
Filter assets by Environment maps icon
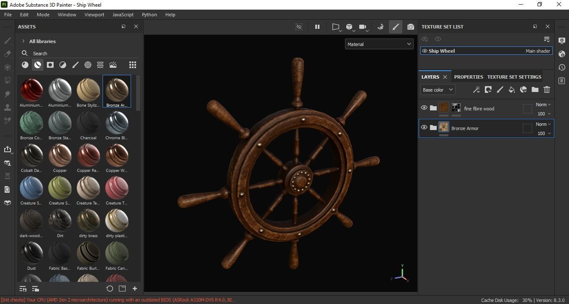pyautogui.click(x=113, y=65)
